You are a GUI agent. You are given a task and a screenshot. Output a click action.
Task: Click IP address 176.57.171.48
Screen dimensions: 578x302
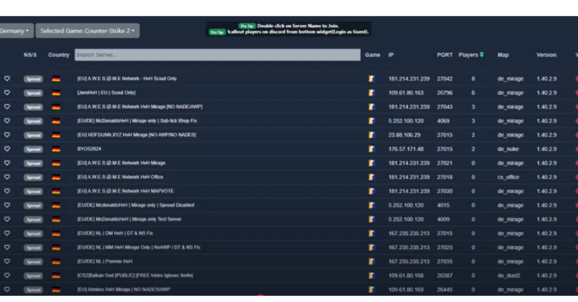[x=406, y=149]
